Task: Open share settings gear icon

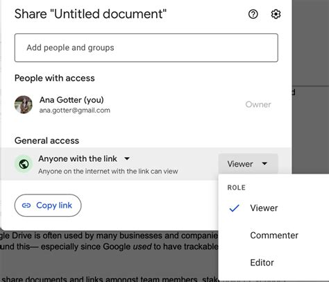Action: click(x=276, y=14)
